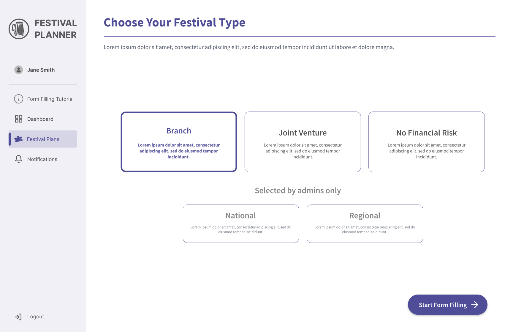513x332 pixels.
Task: Choose the Joint Venture festival type
Action: click(x=303, y=142)
